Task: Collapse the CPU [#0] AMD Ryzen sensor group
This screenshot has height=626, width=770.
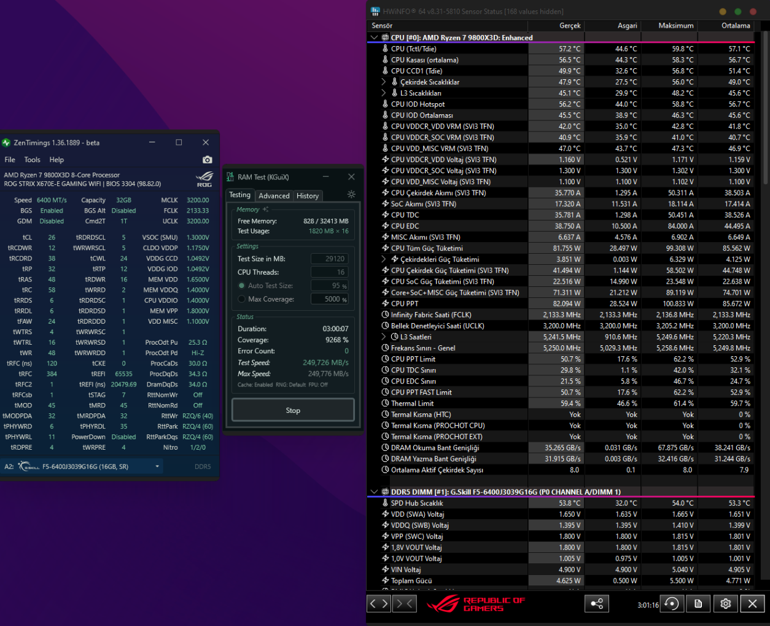Action: click(373, 37)
